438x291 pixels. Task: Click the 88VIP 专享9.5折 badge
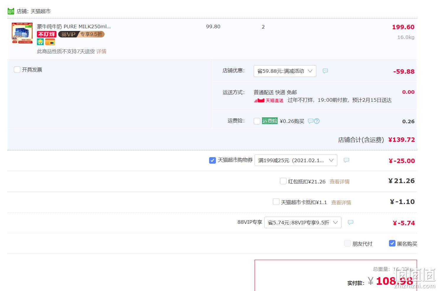pos(81,34)
